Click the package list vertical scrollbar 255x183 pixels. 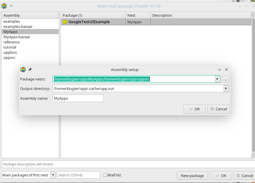click(x=253, y=86)
